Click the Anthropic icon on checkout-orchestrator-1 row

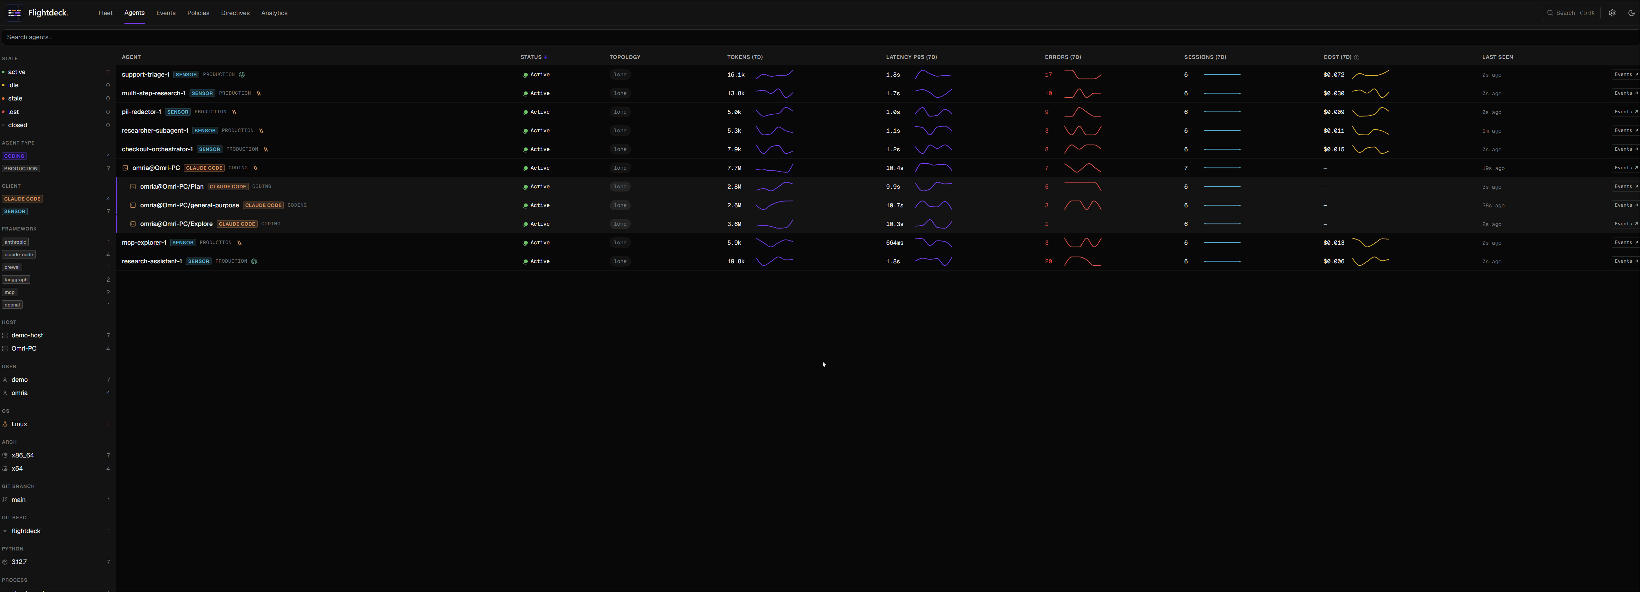coord(265,149)
